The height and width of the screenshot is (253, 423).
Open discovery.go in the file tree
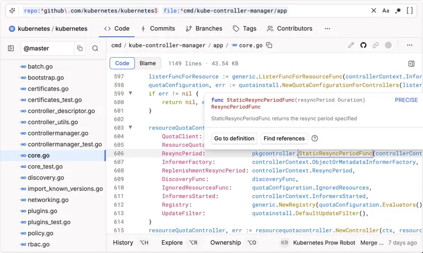[x=46, y=177]
